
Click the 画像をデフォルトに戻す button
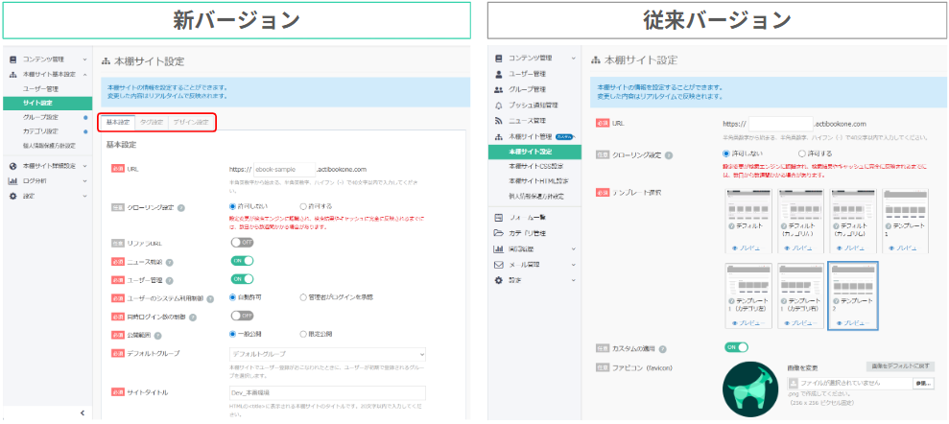point(900,366)
